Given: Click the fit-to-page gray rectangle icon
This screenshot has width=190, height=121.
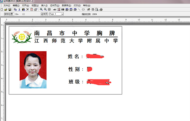Looking at the screenshot, I should point(49,10).
